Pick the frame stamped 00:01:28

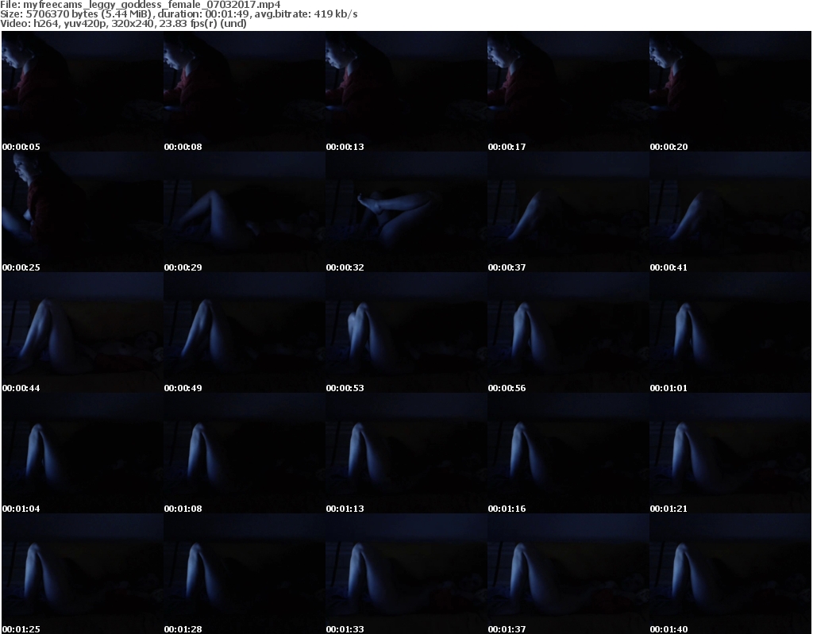[x=245, y=574]
